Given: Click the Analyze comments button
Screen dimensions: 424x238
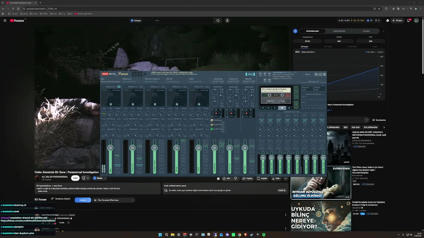Looking at the screenshot, I should point(83,200).
